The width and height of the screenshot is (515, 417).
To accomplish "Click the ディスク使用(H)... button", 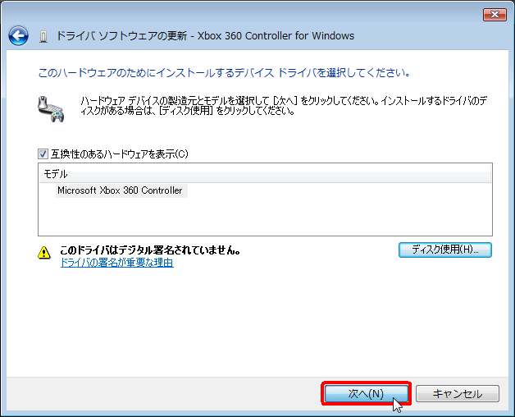I will (x=445, y=250).
